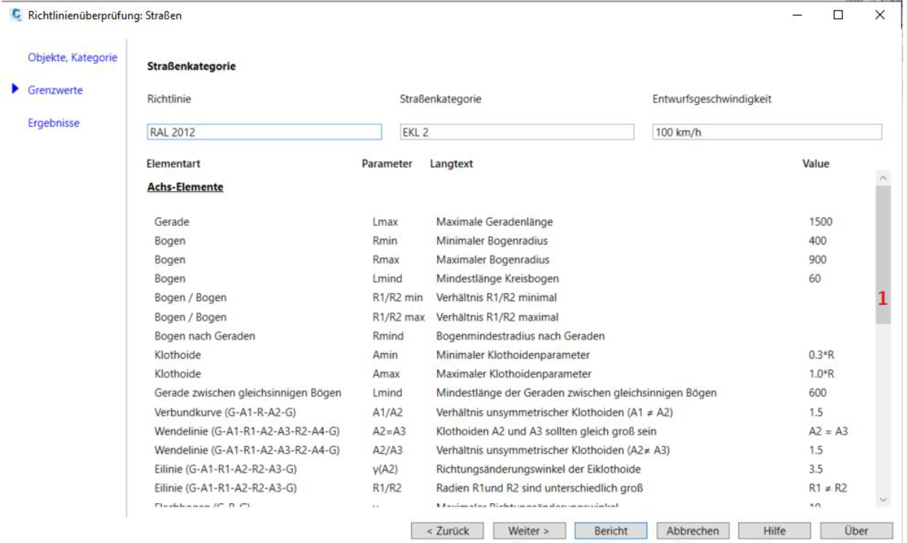This screenshot has width=907, height=543.
Task: Open help with the Hilfe button
Action: click(775, 531)
